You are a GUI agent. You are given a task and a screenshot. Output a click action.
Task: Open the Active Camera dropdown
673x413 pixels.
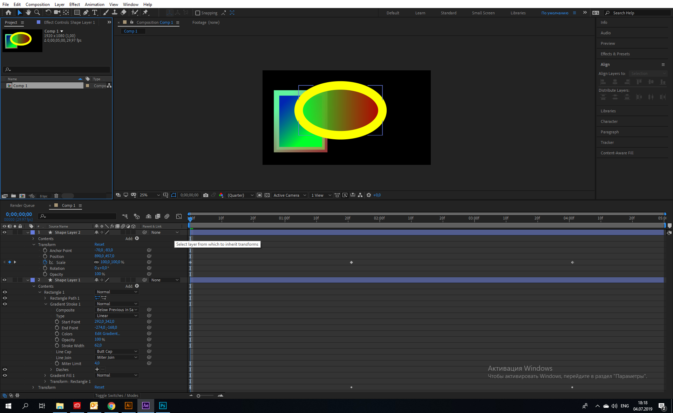pyautogui.click(x=290, y=195)
